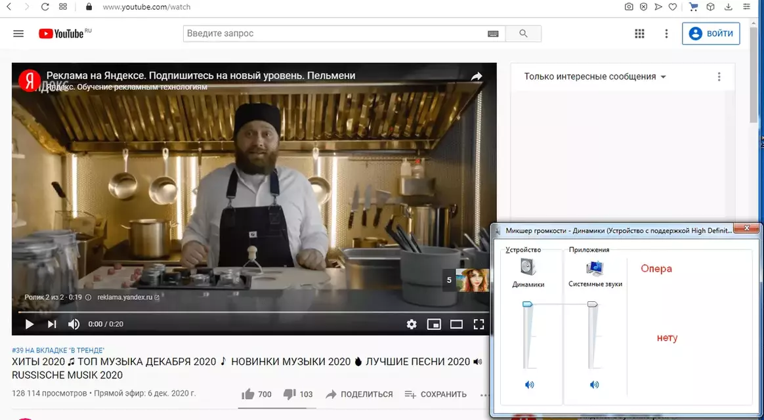Open the YouTube hamburger guide menu
Image resolution: width=764 pixels, height=420 pixels.
pyautogui.click(x=18, y=33)
